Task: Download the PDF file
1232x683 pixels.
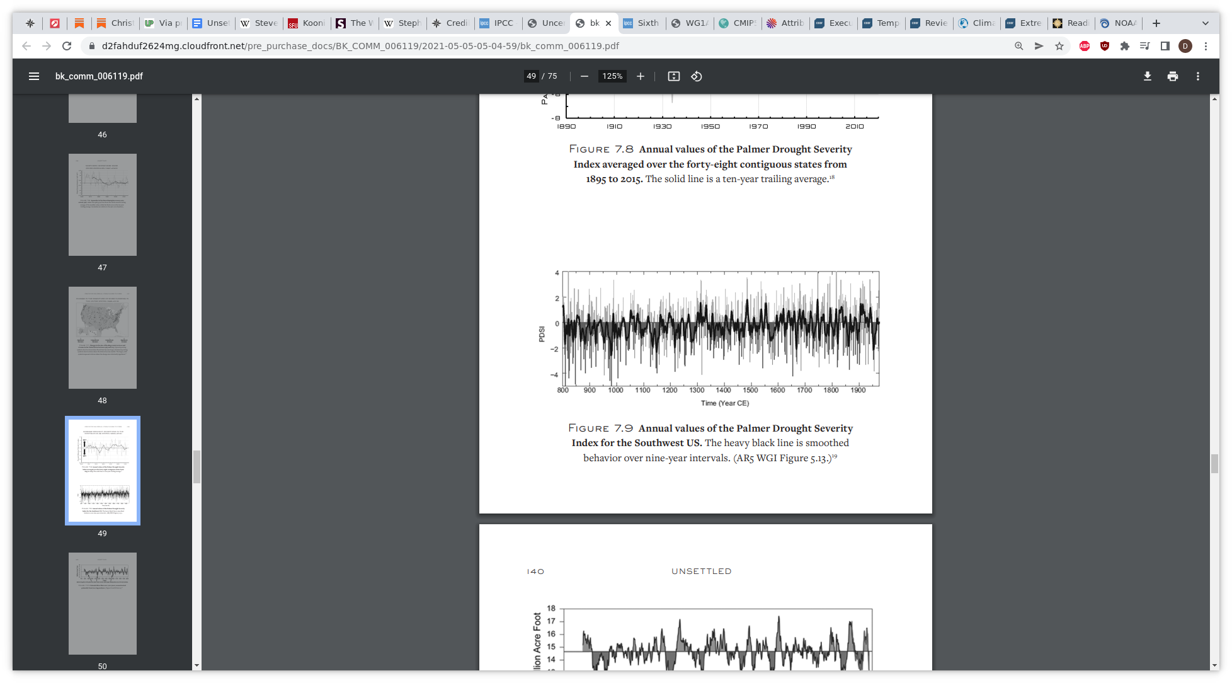Action: pos(1148,76)
